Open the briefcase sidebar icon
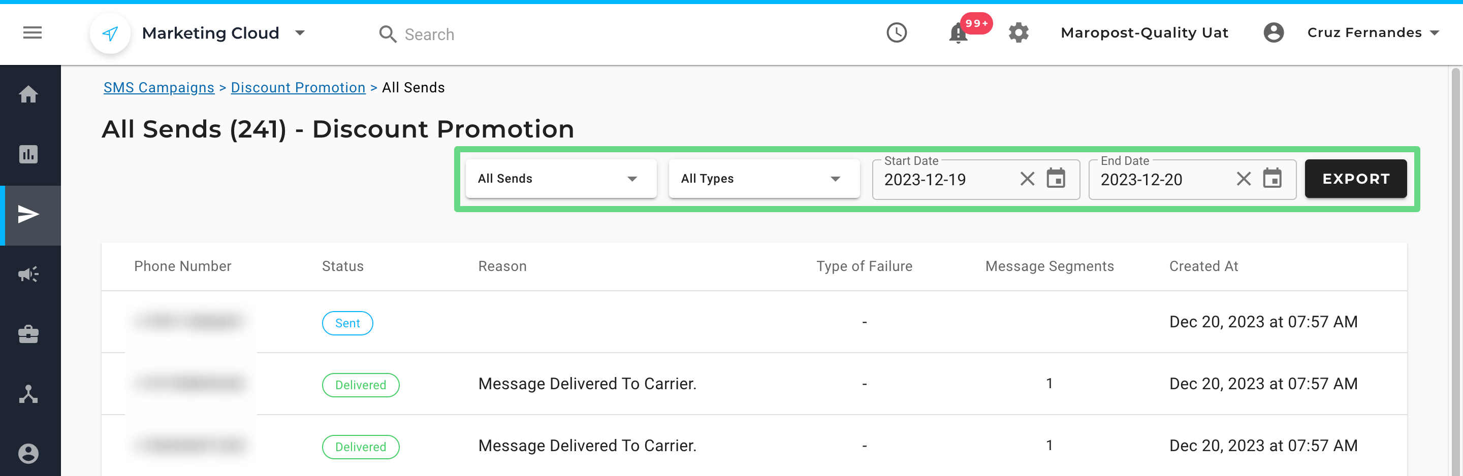Viewport: 1463px width, 476px height. click(28, 335)
